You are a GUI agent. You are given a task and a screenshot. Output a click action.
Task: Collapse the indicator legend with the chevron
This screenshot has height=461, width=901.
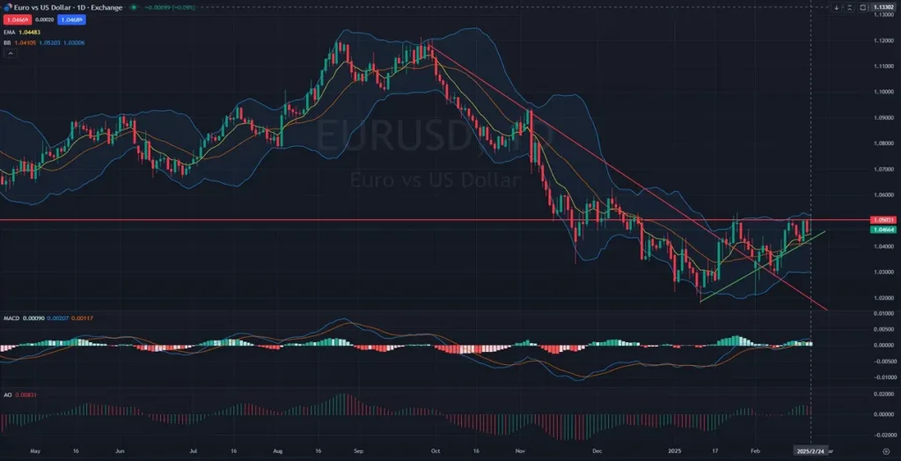click(10, 53)
